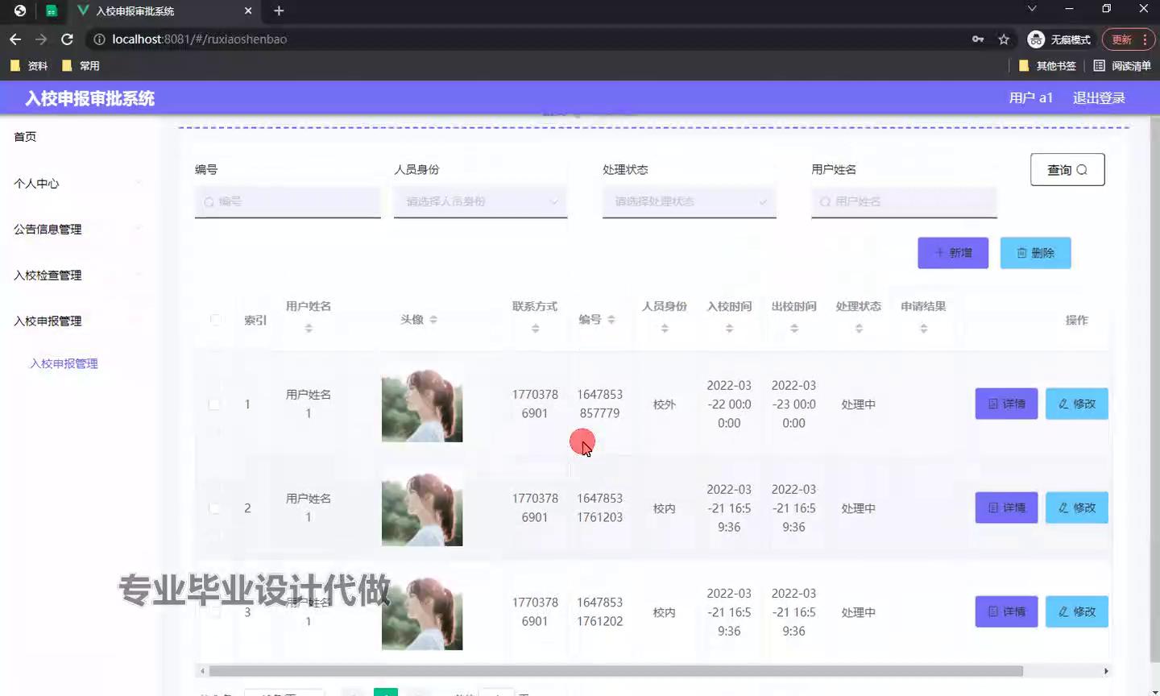Click 详情 on the second table row
This screenshot has width=1160, height=696.
pos(1006,507)
